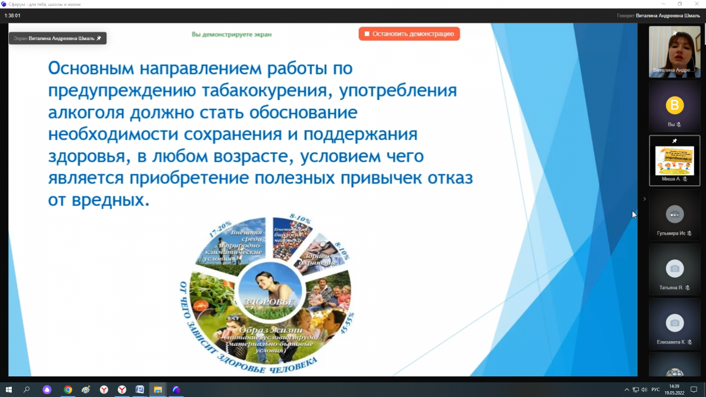The height and width of the screenshot is (397, 706).
Task: Expand hidden system tray icons
Action: click(x=627, y=389)
